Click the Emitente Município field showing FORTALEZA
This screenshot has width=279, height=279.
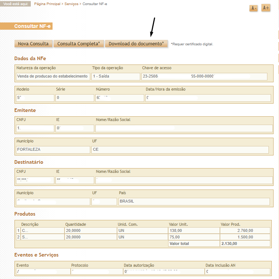pyautogui.click(x=53, y=150)
